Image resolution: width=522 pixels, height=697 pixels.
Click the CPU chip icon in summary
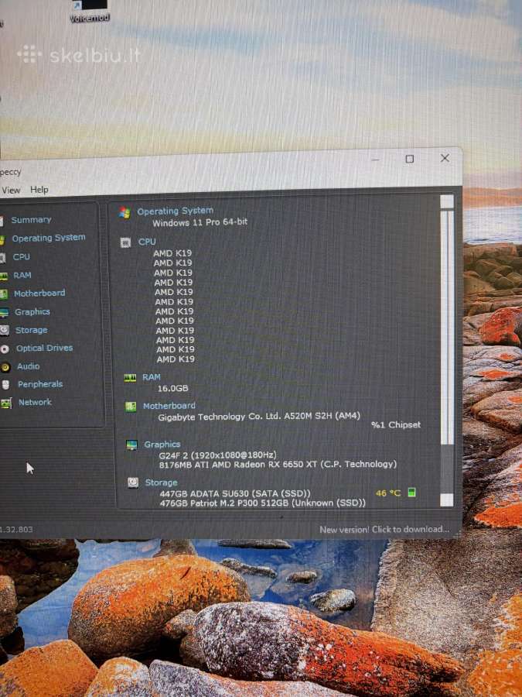pyautogui.click(x=125, y=242)
